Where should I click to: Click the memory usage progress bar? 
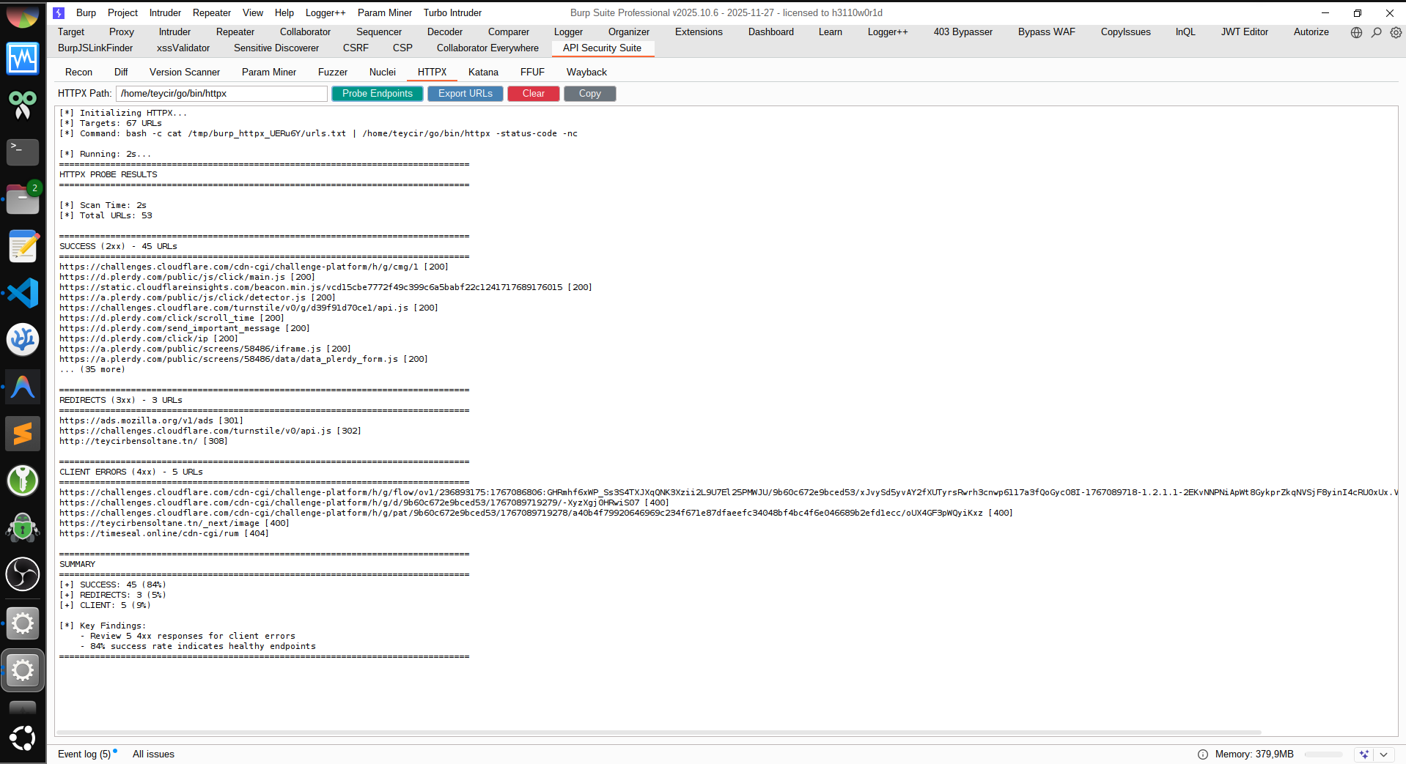pos(1324,754)
